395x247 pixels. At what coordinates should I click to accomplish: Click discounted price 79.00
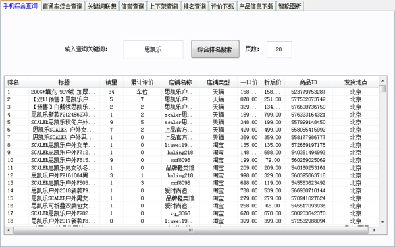click(273, 160)
